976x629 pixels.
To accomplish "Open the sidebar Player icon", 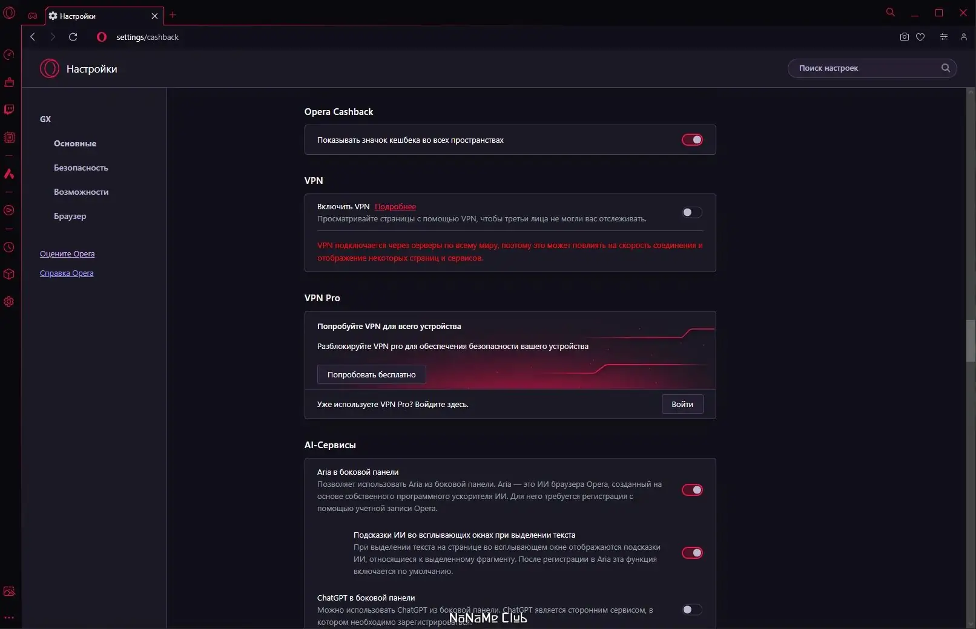I will [9, 210].
